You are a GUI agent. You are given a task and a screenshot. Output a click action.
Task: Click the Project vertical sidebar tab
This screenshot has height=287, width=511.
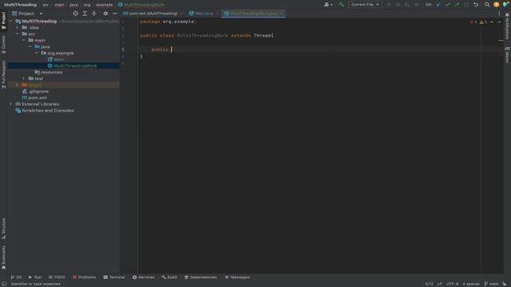(3, 21)
